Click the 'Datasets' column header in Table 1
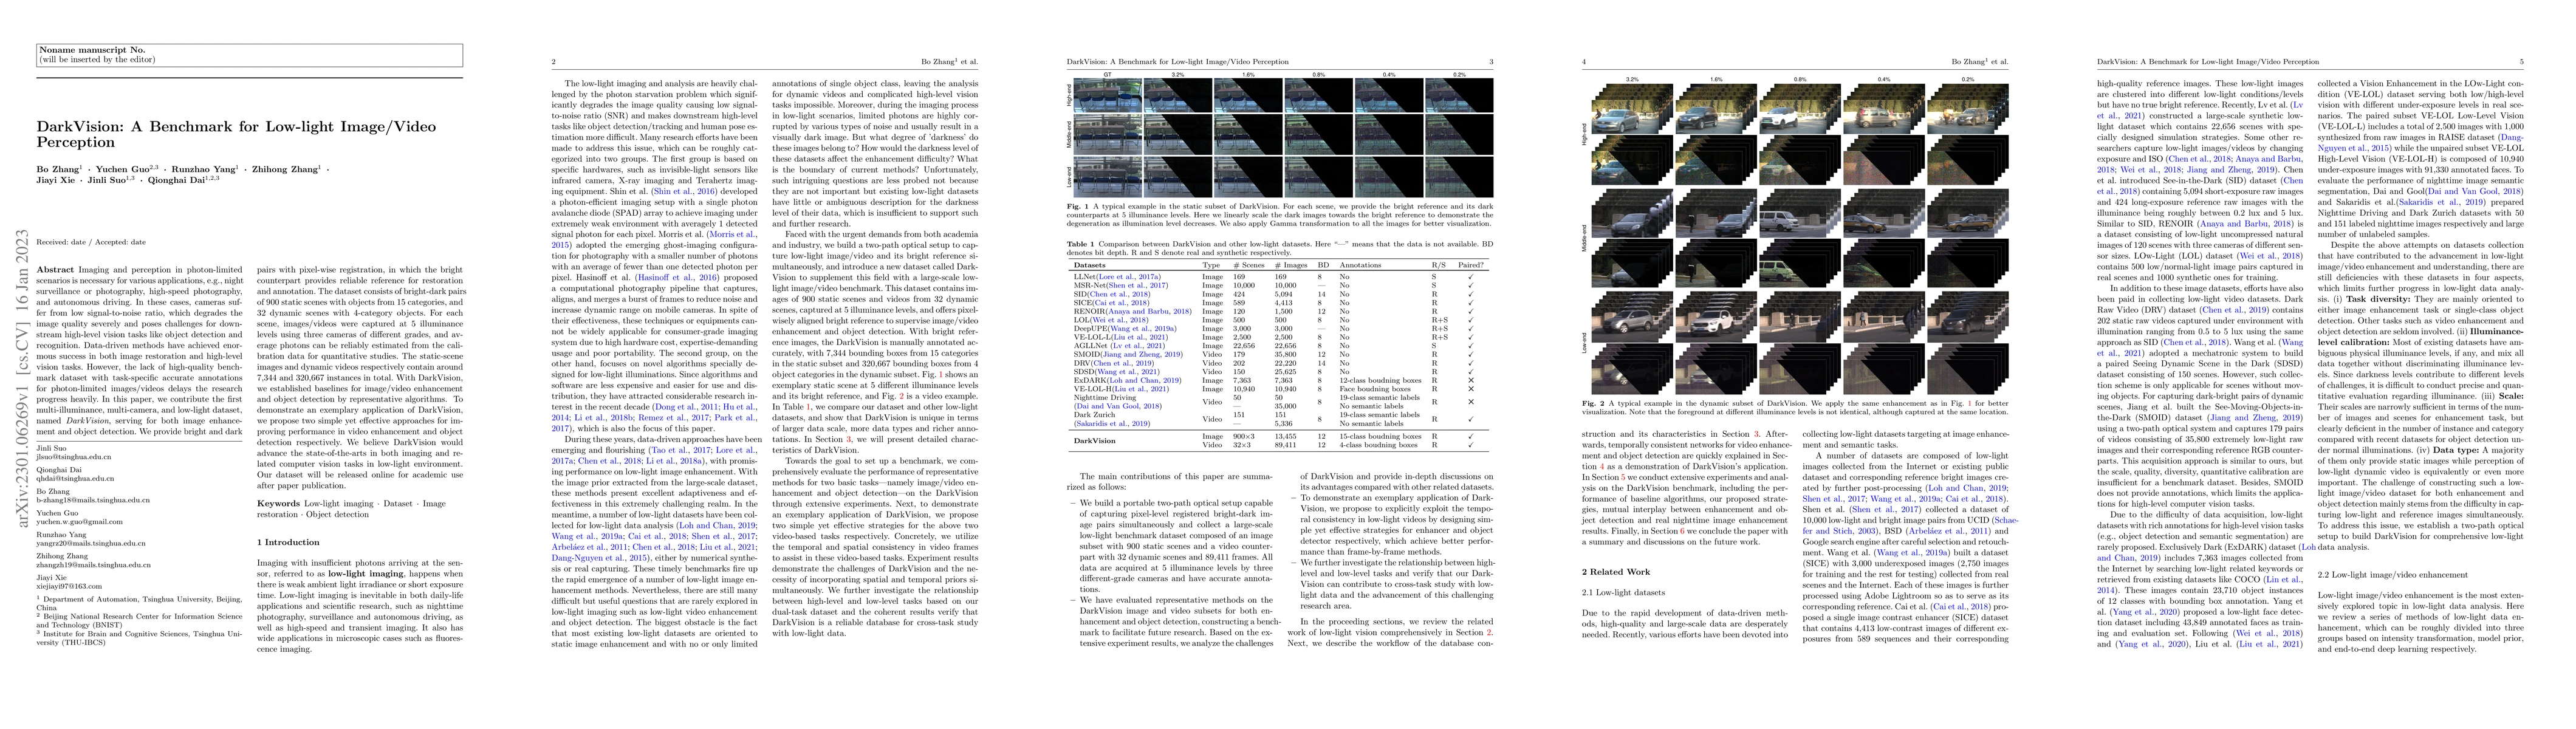This screenshot has height=729, width=2576. (x=1090, y=265)
